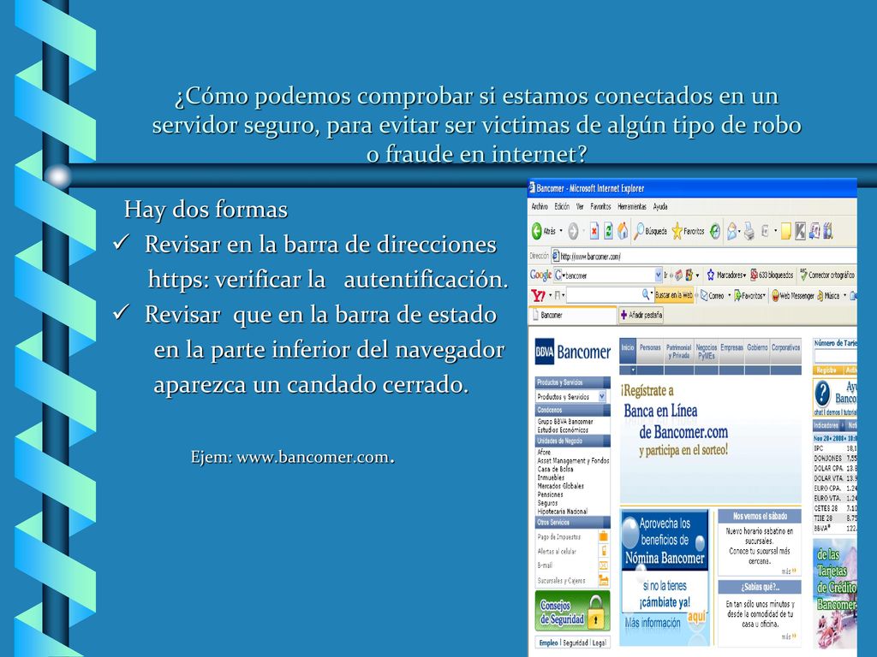The image size is (877, 657).
Task: Click the History clock icon
Action: tap(715, 231)
